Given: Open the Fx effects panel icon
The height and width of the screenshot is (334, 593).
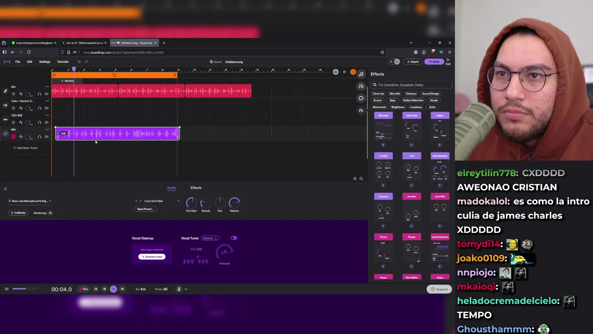Looking at the screenshot, I should pos(361,110).
